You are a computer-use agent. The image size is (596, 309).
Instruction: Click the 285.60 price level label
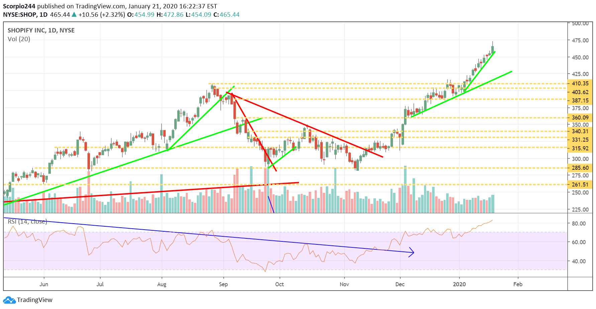pyautogui.click(x=580, y=168)
